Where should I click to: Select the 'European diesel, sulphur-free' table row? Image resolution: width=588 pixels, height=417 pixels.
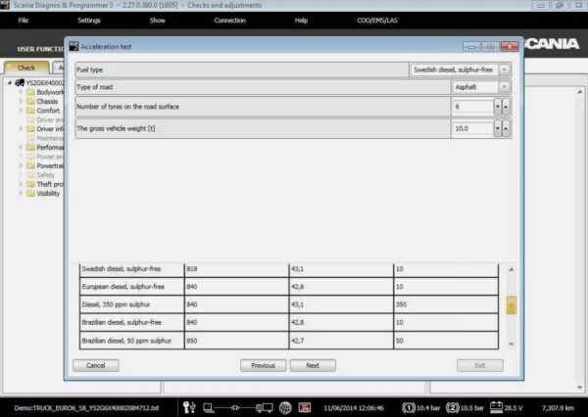coord(289,287)
